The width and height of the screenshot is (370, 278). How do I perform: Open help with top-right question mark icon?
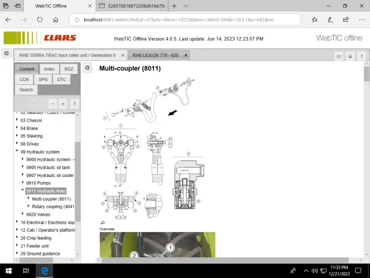coord(362,56)
